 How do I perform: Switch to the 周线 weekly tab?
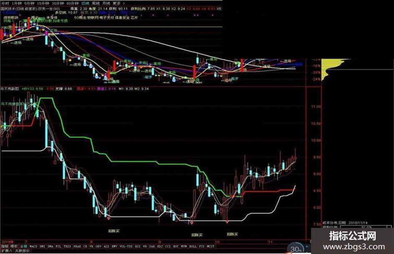tap(96, 3)
